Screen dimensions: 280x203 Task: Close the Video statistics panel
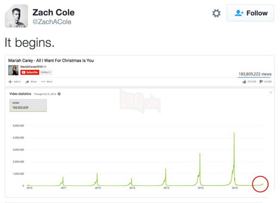271,92
